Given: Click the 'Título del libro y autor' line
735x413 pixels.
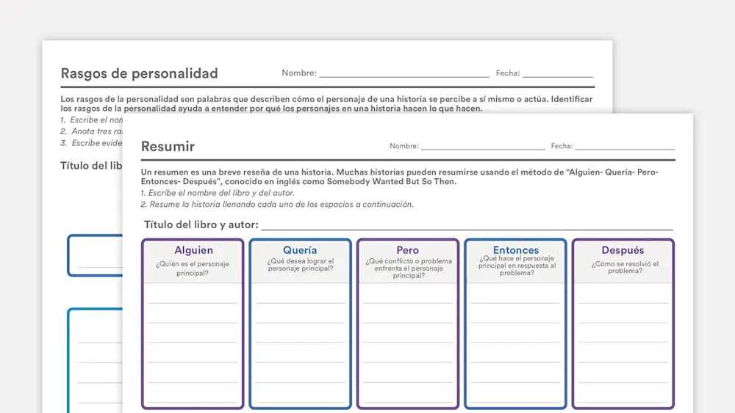Looking at the screenshot, I should pyautogui.click(x=467, y=228).
